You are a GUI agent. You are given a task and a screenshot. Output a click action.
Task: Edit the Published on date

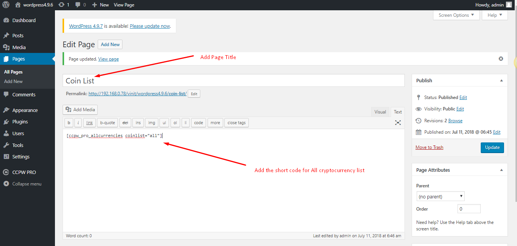pos(497,132)
